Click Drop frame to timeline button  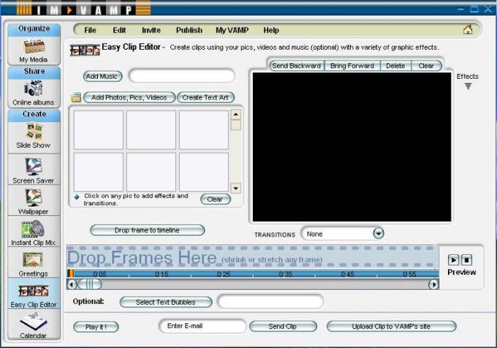(147, 230)
